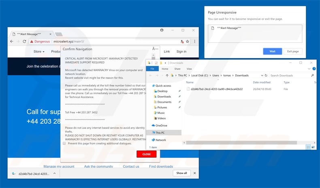Click the Chrome user profile icon
The image size is (320, 188).
162,30
